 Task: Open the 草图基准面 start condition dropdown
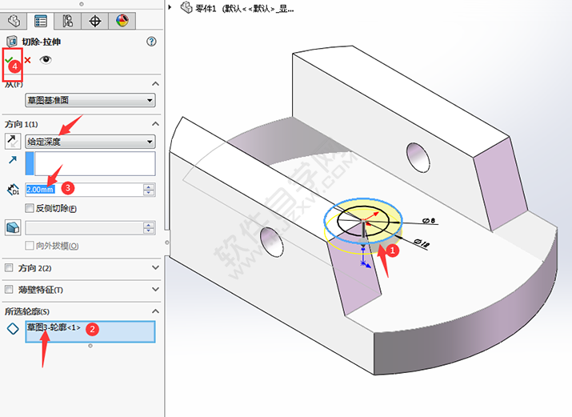click(90, 100)
